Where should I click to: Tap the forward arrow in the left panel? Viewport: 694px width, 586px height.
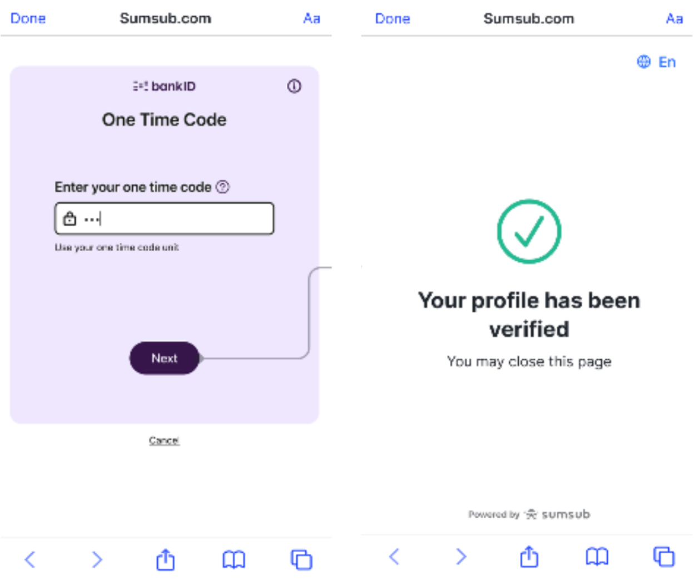coord(97,559)
